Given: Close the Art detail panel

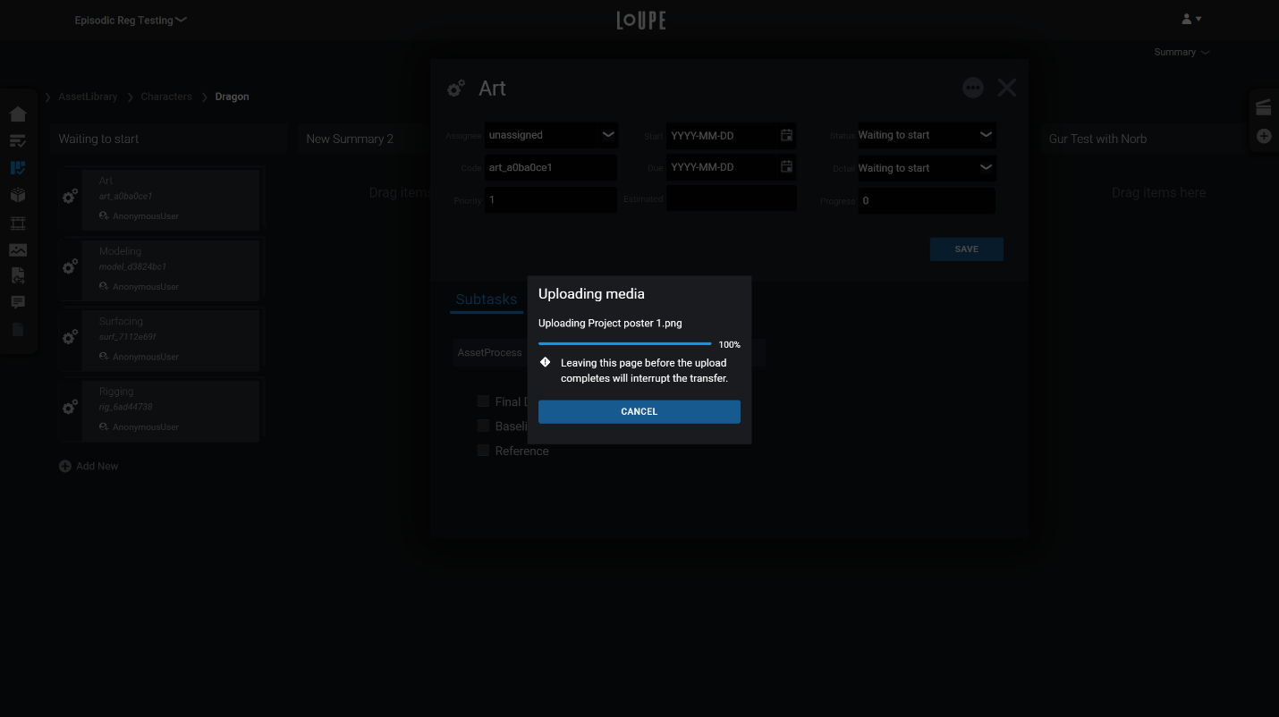Looking at the screenshot, I should [x=1007, y=88].
